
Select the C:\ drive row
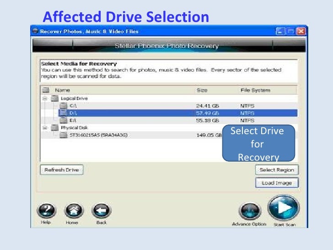(169, 106)
